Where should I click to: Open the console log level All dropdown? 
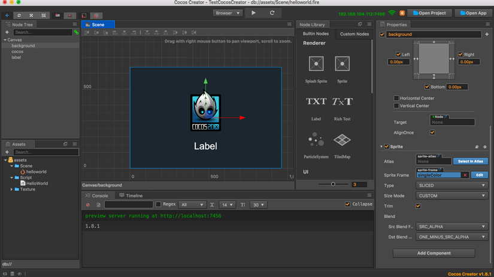192,205
